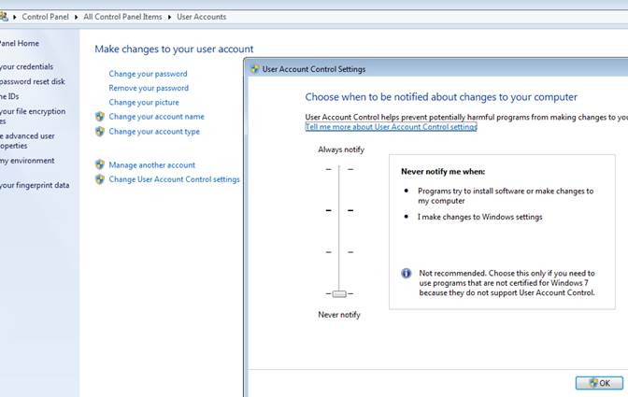Click I make changes to Windows settings text
Screen dimensions: 628x397
[479, 217]
